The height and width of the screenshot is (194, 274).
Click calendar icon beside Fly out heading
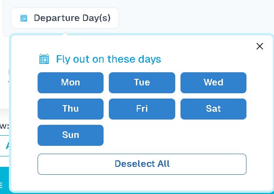pyautogui.click(x=44, y=59)
